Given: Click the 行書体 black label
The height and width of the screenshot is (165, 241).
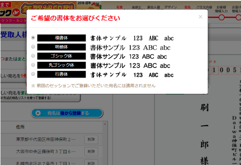Looking at the screenshot, I should click(61, 74).
